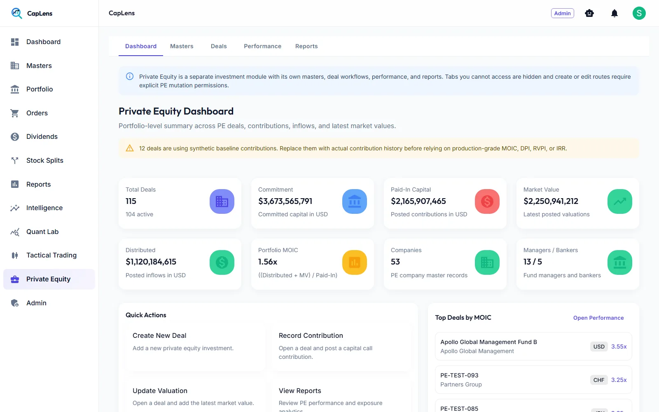
Task: Click the Reports bar chart icon in sidebar
Action: point(15,184)
